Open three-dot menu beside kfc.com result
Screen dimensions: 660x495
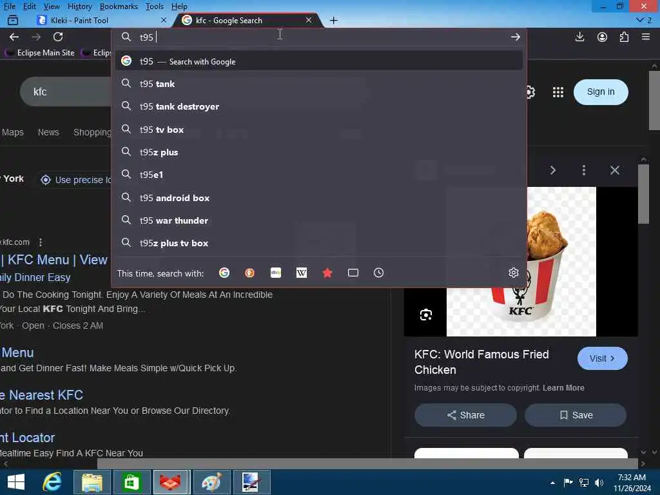(41, 242)
